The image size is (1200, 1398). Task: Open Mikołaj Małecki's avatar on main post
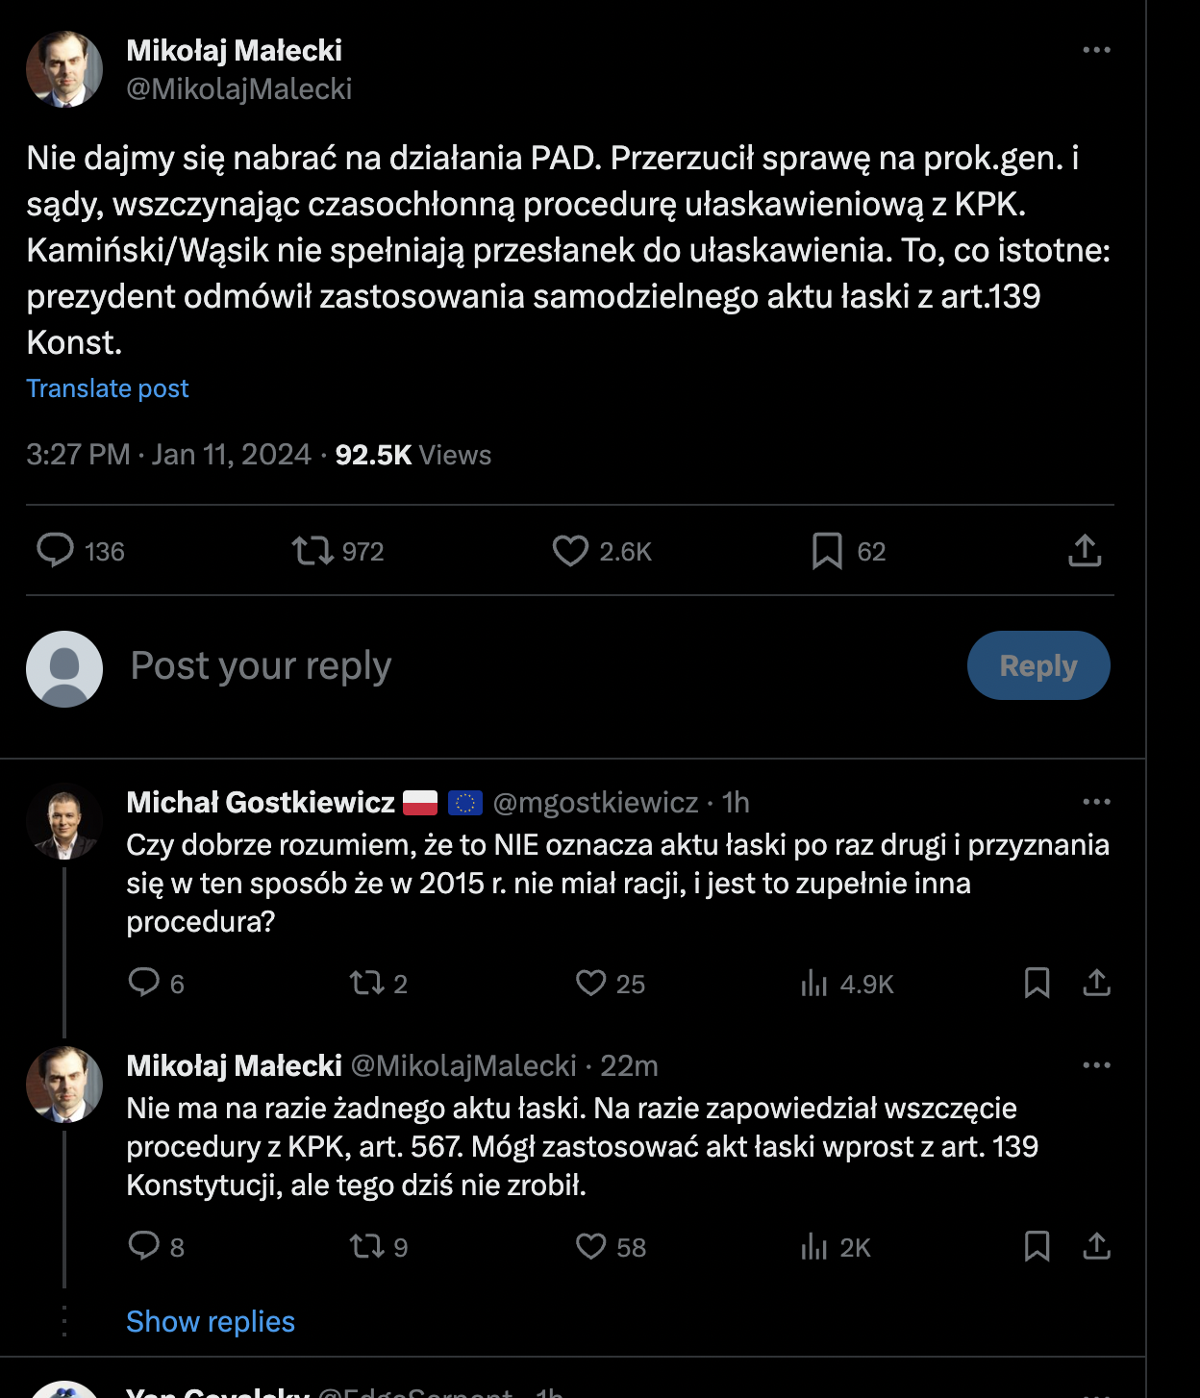coord(64,69)
